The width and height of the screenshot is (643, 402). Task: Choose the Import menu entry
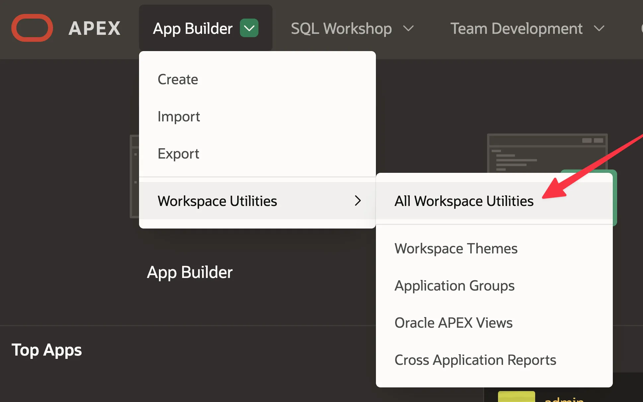pyautogui.click(x=179, y=117)
